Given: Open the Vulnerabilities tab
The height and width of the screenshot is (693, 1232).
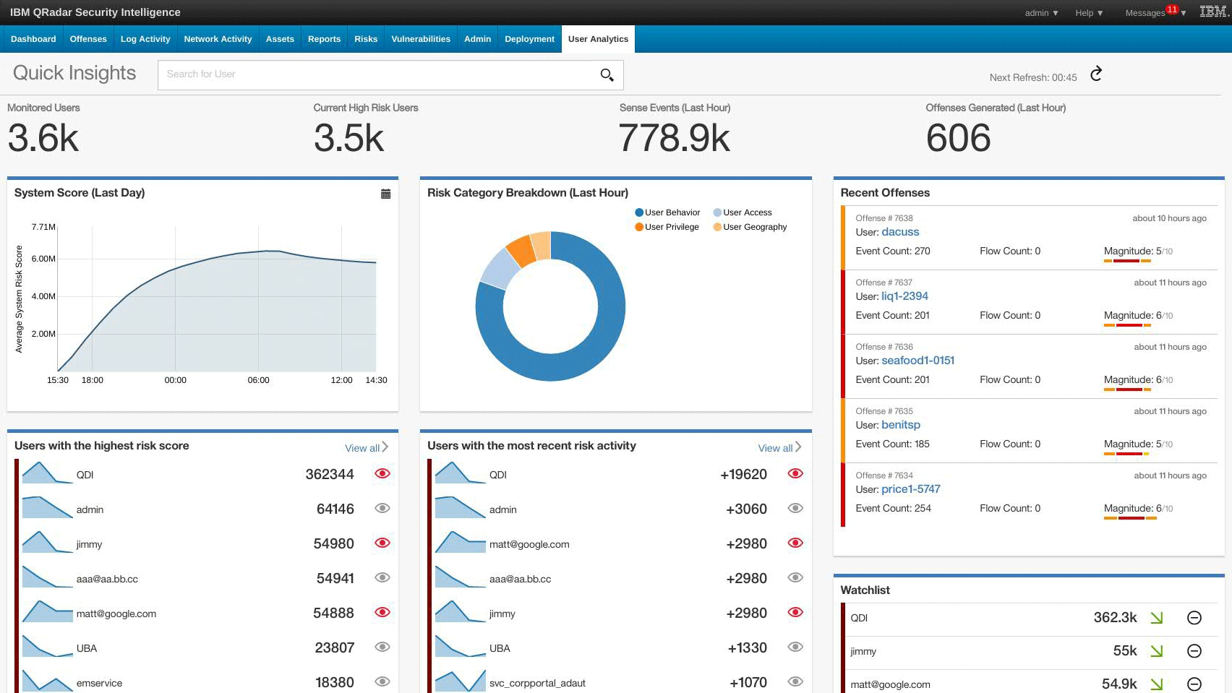Looking at the screenshot, I should pyautogui.click(x=421, y=39).
